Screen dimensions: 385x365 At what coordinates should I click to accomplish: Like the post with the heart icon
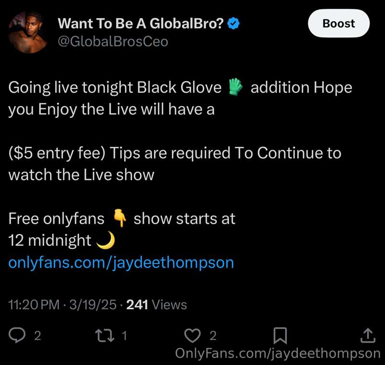click(192, 335)
